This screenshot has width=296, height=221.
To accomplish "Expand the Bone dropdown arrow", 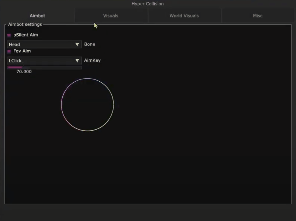I will 77,44.
